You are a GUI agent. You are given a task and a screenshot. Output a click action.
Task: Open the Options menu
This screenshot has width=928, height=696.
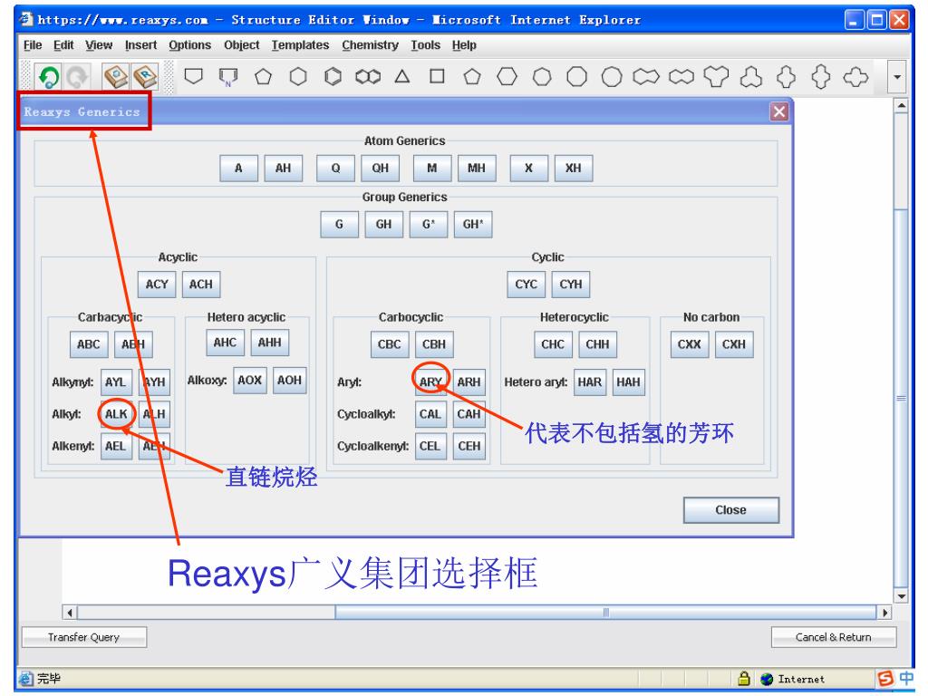click(190, 45)
